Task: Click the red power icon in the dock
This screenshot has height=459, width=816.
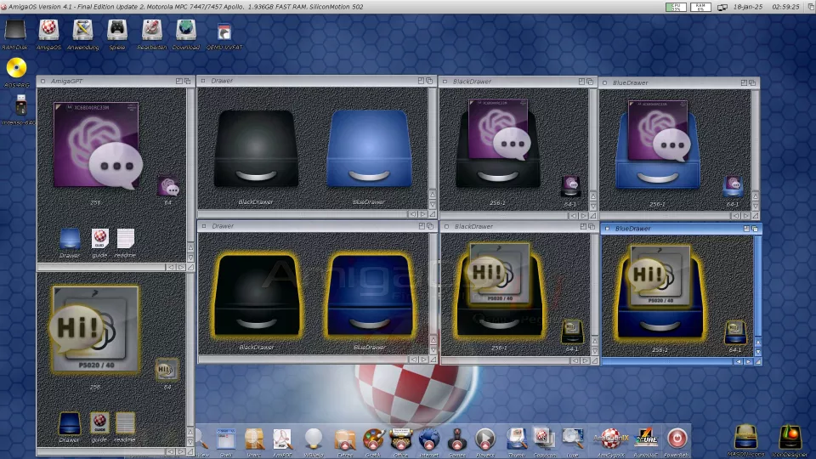Action: tap(677, 438)
